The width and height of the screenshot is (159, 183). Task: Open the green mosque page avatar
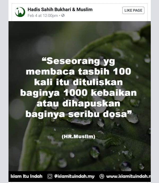(x=20, y=12)
